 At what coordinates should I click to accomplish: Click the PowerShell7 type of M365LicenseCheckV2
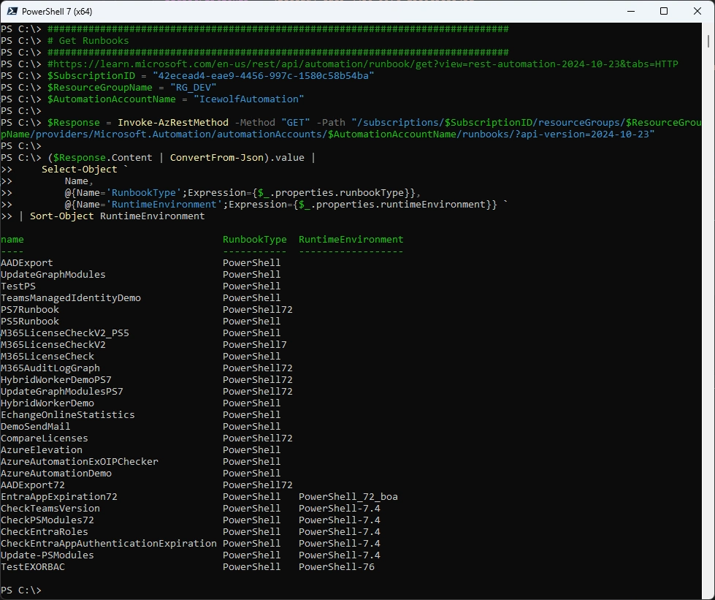[x=254, y=345]
